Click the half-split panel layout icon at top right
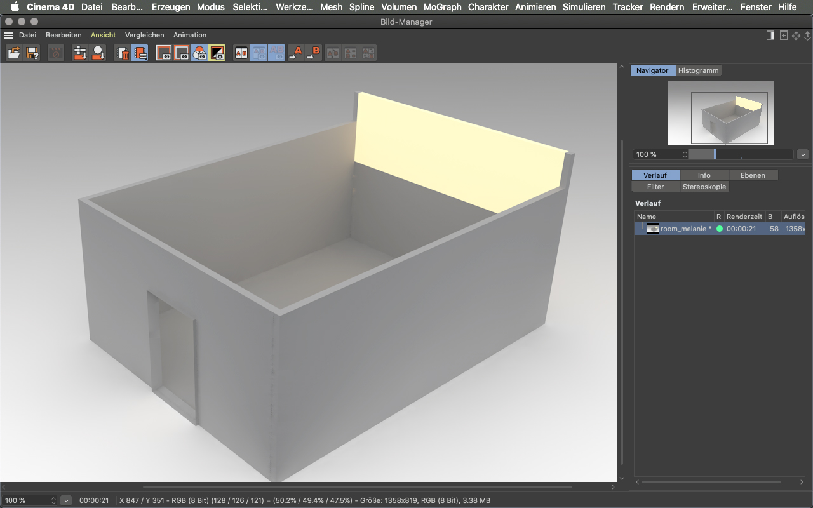 pos(770,36)
